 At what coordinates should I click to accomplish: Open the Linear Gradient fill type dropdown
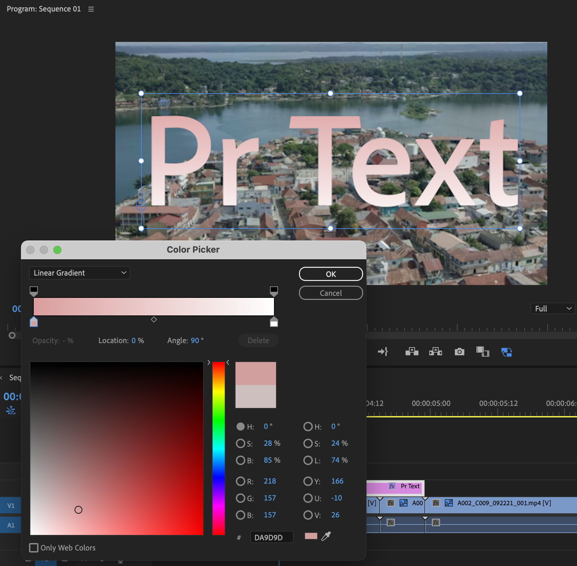(x=80, y=273)
